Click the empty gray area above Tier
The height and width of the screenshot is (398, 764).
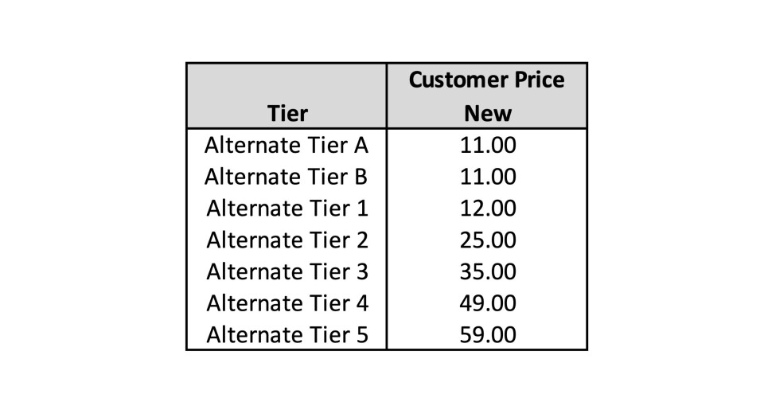286,81
